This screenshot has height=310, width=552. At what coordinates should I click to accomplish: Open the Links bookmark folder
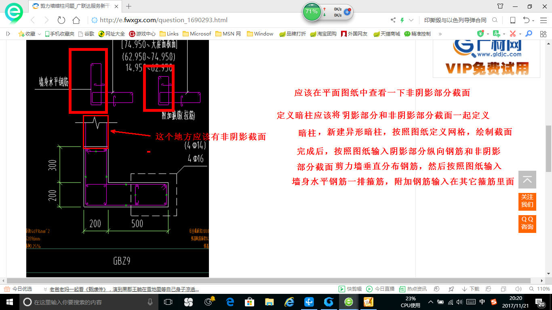click(169, 34)
